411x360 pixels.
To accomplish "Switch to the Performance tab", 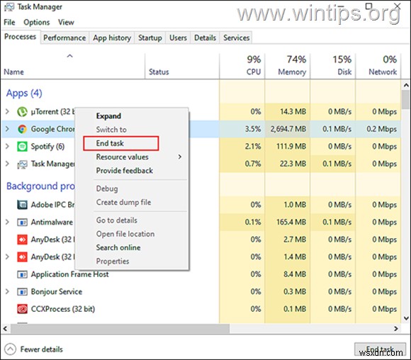I will click(x=64, y=38).
